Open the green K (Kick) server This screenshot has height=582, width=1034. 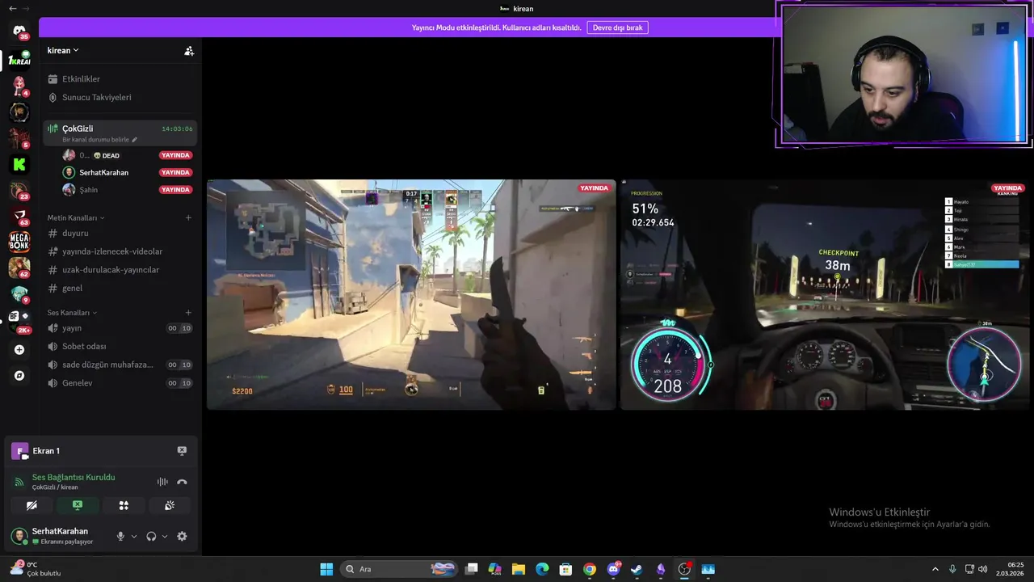point(19,164)
